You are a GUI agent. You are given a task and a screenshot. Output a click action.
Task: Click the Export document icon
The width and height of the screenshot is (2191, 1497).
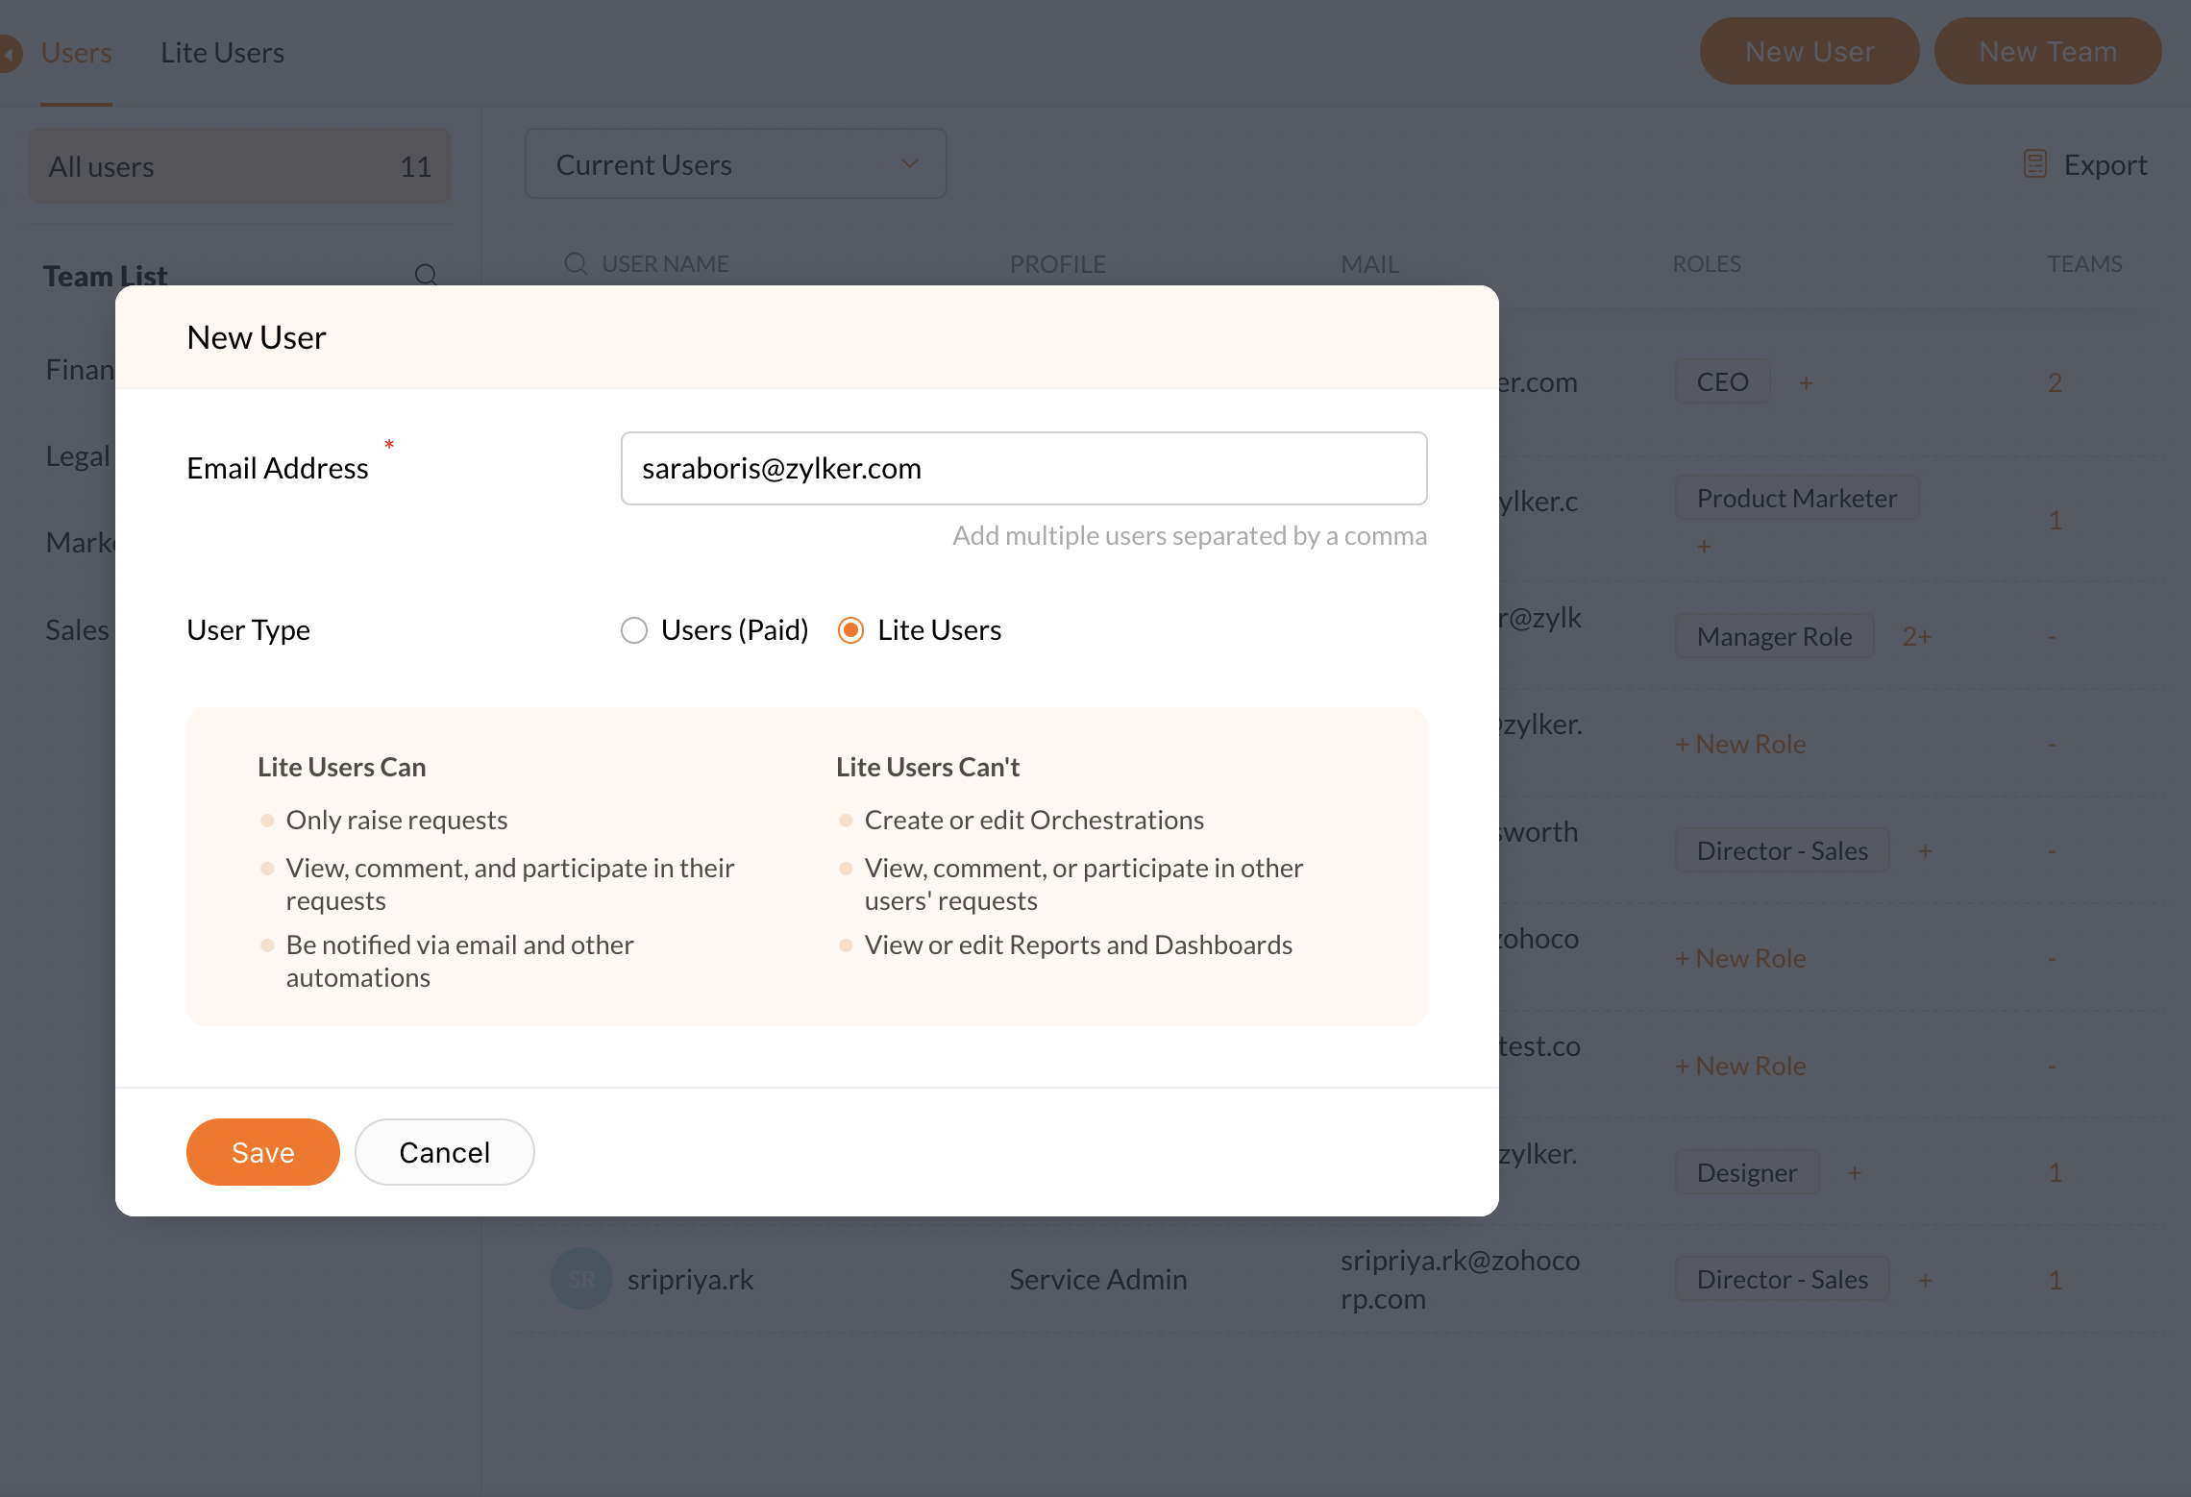pyautogui.click(x=2034, y=164)
